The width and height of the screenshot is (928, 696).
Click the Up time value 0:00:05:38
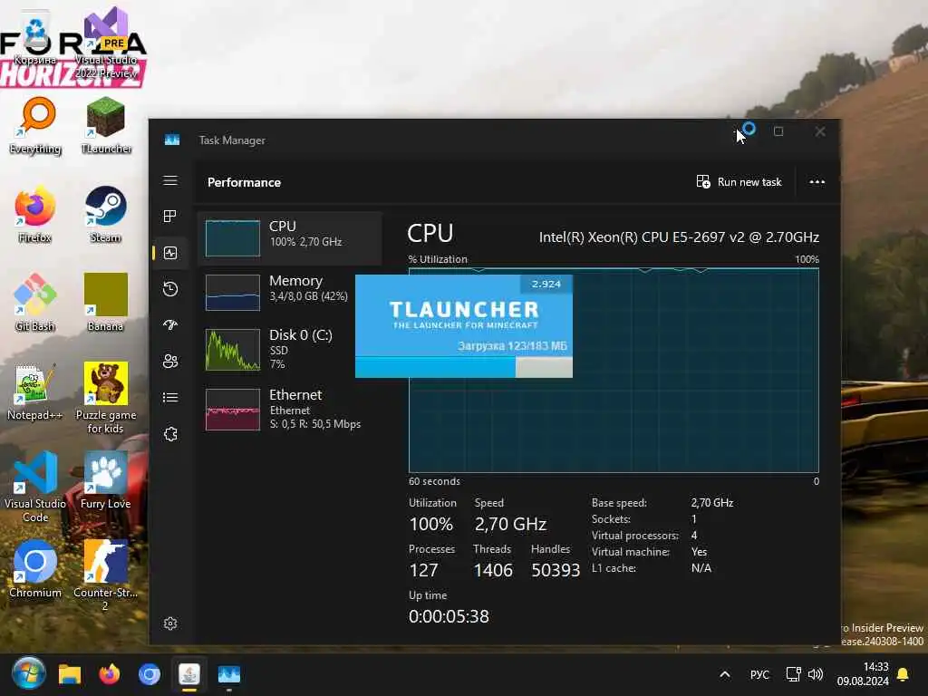tap(449, 616)
